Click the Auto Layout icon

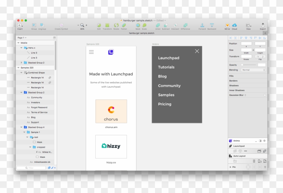(230, 156)
